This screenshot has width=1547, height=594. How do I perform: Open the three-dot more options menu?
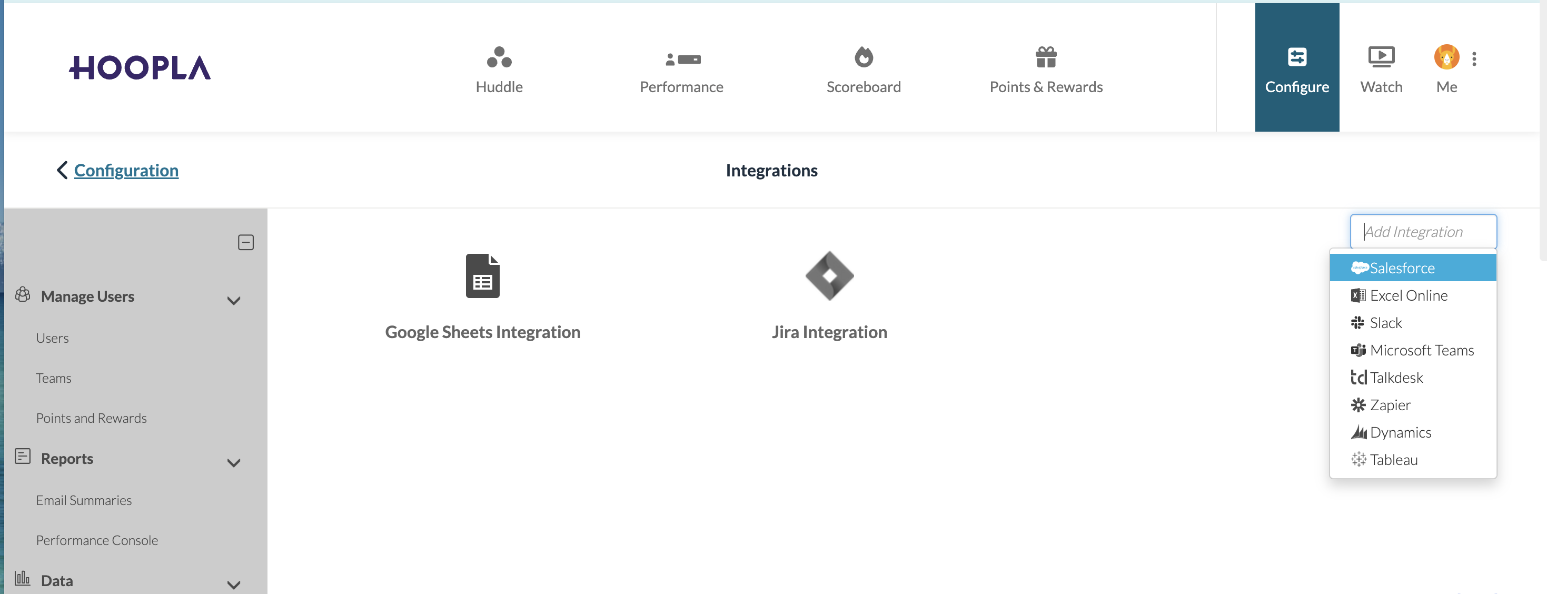1474,59
